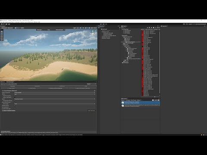
Task: Toggle the Console error count filter icon
Action: (159, 100)
